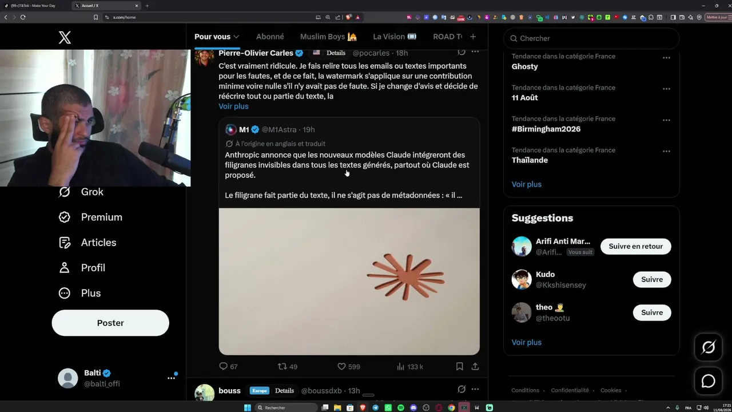Open bouss' profile avatar
The height and width of the screenshot is (412, 732).
click(205, 393)
